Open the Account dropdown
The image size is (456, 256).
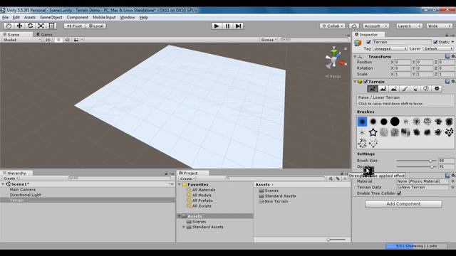tap(375, 26)
